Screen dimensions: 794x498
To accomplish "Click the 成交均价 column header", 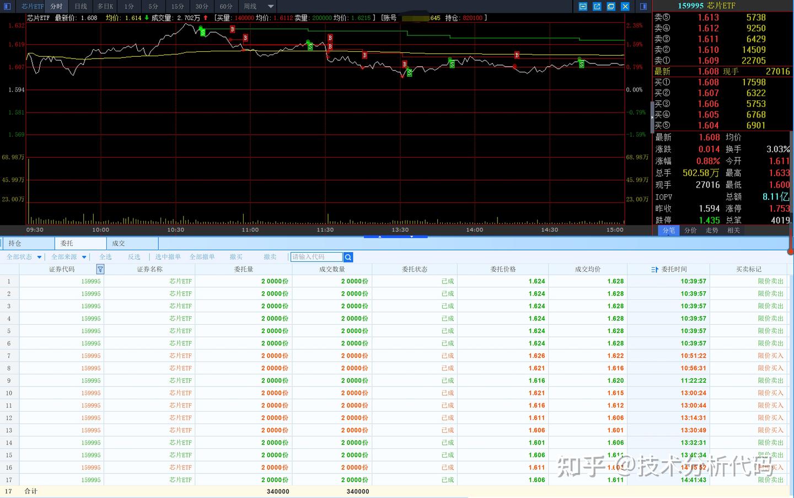I will click(x=588, y=269).
